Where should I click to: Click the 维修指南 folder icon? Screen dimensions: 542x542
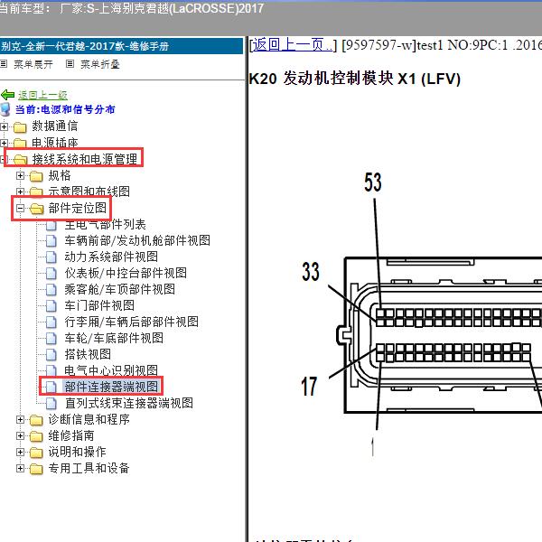[x=36, y=436]
